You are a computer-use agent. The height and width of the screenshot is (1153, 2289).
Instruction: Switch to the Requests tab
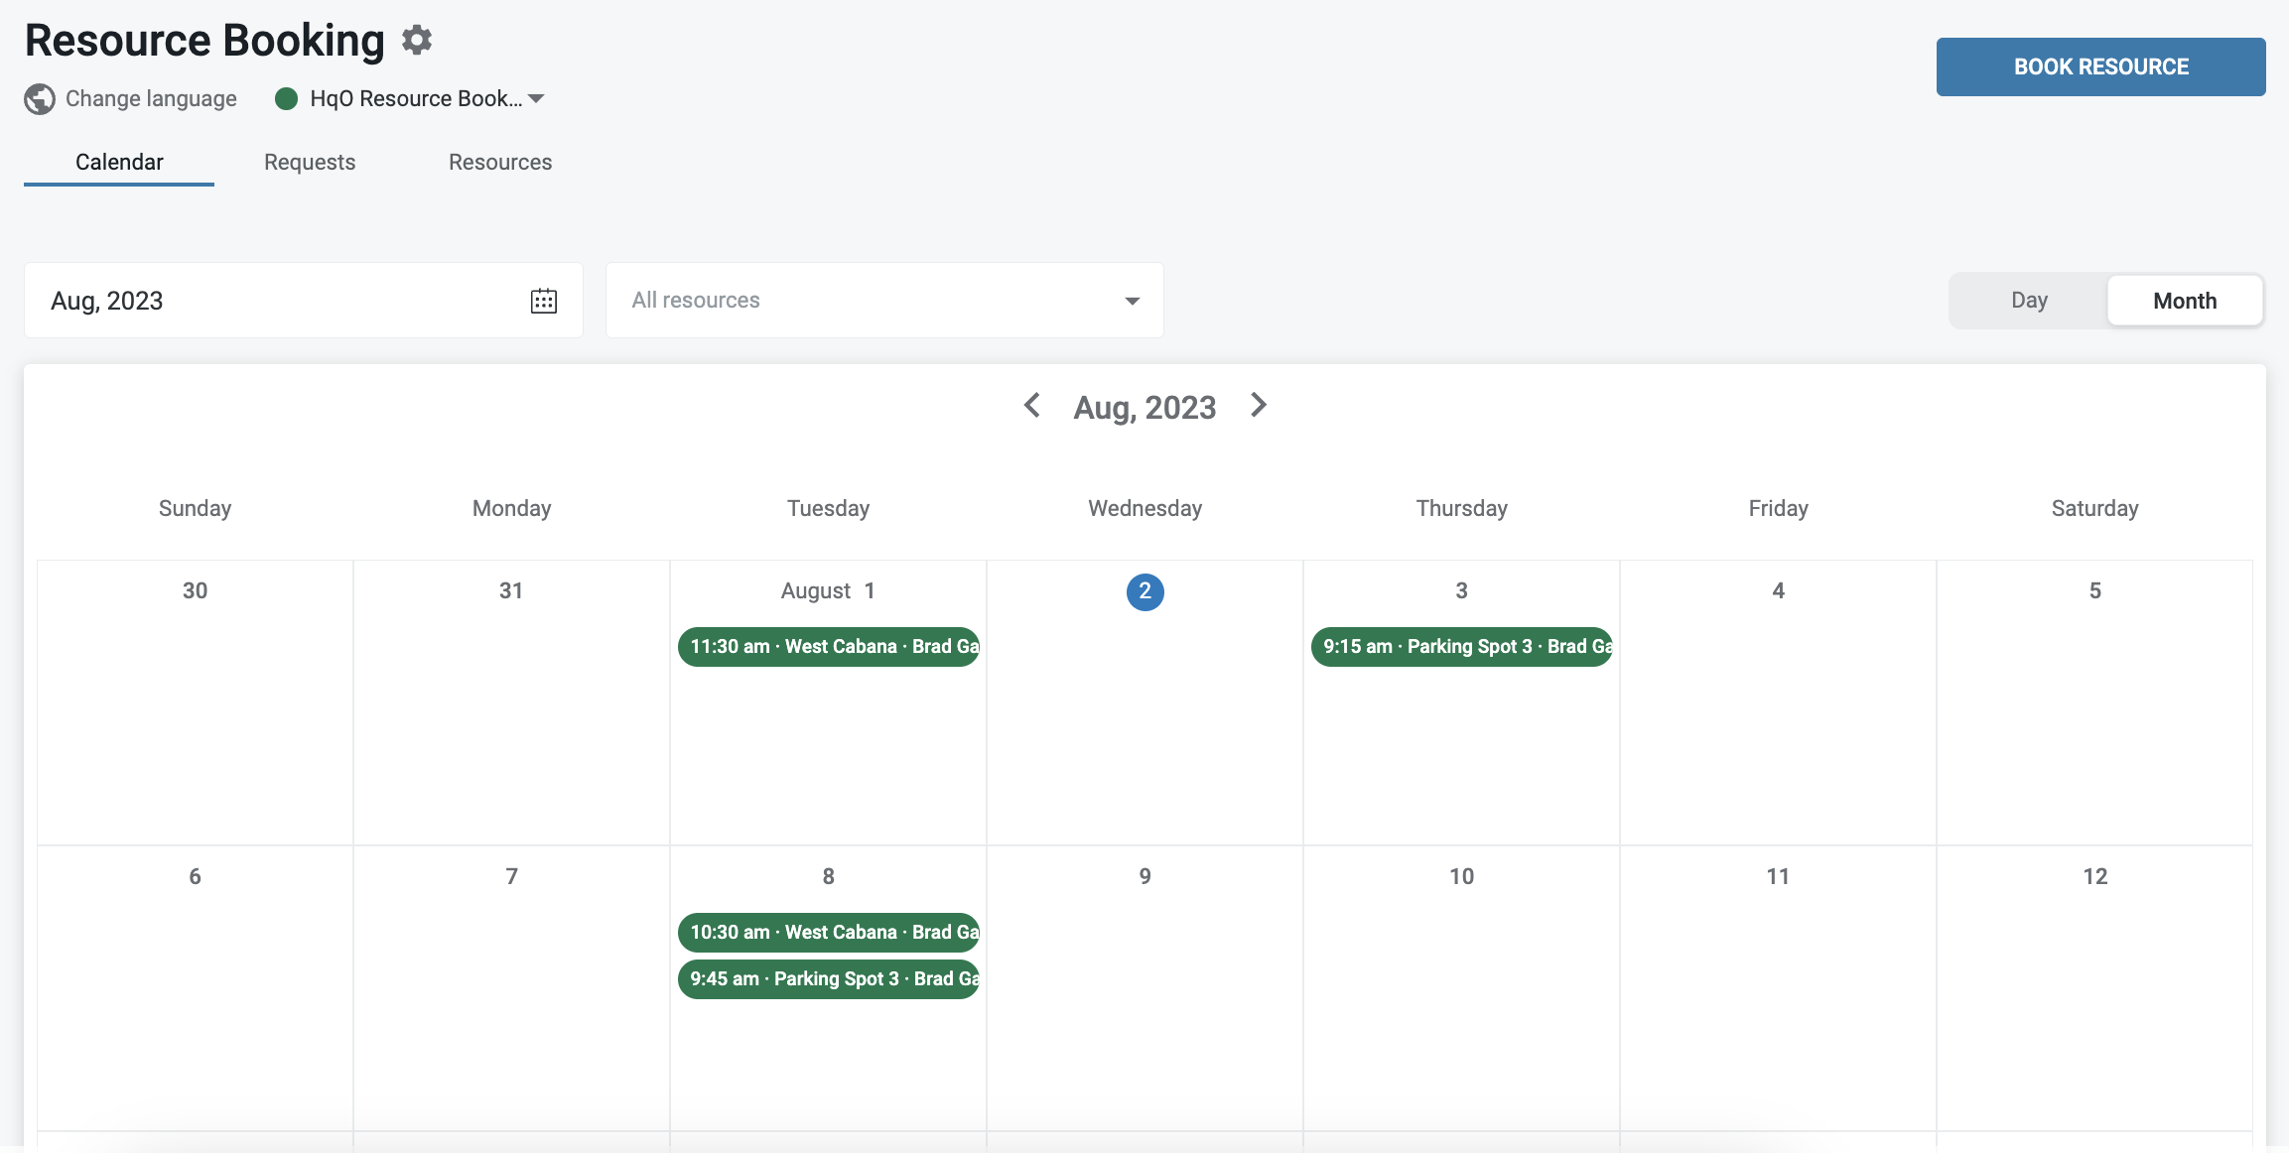(310, 162)
